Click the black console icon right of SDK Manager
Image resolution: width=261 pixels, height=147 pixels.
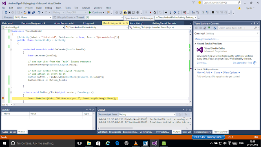click(x=129, y=13)
